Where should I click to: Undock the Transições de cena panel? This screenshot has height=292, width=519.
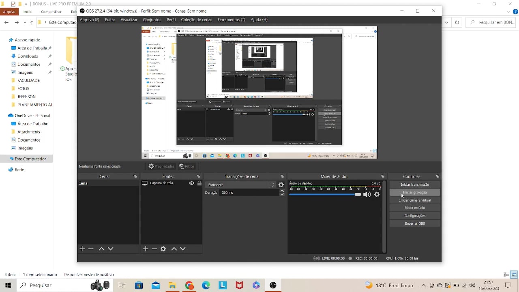pyautogui.click(x=282, y=176)
